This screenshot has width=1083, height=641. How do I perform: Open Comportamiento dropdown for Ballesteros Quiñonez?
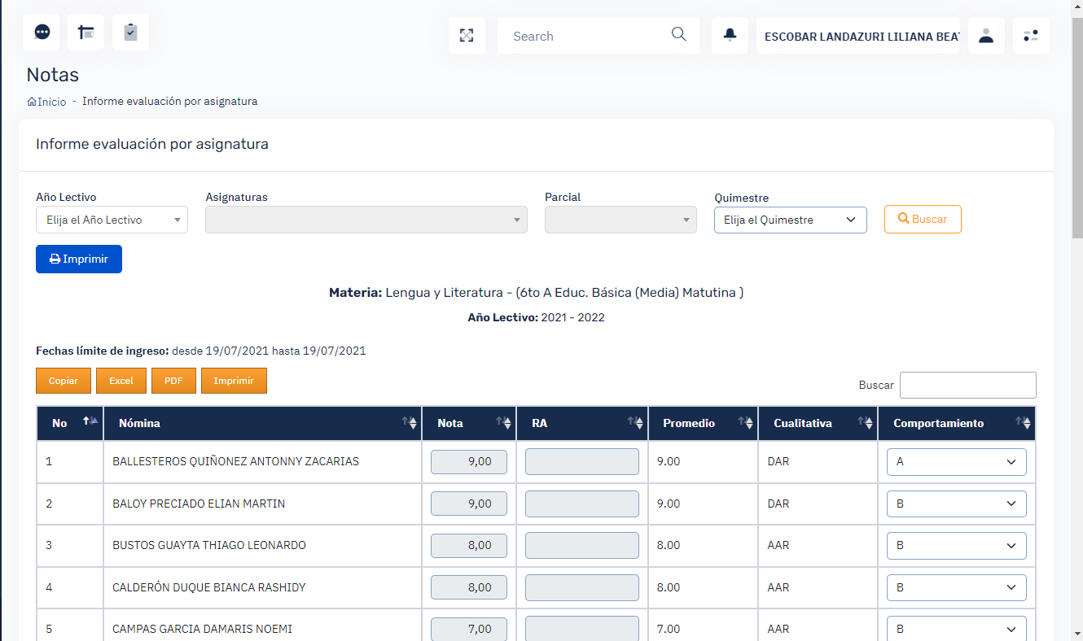pos(956,462)
